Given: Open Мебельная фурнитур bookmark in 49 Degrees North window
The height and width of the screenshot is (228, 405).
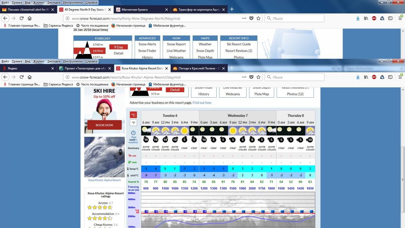Looking at the screenshot, I should 167,25.
